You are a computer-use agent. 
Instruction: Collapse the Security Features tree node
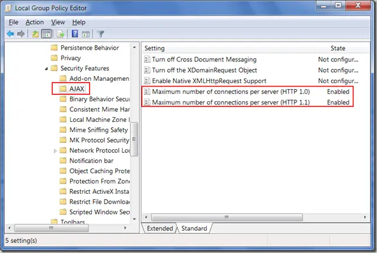pyautogui.click(x=46, y=69)
